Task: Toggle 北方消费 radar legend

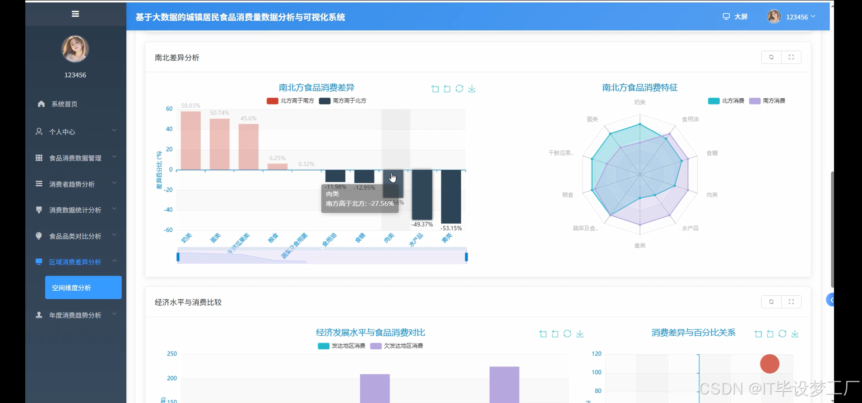Action: [x=726, y=101]
